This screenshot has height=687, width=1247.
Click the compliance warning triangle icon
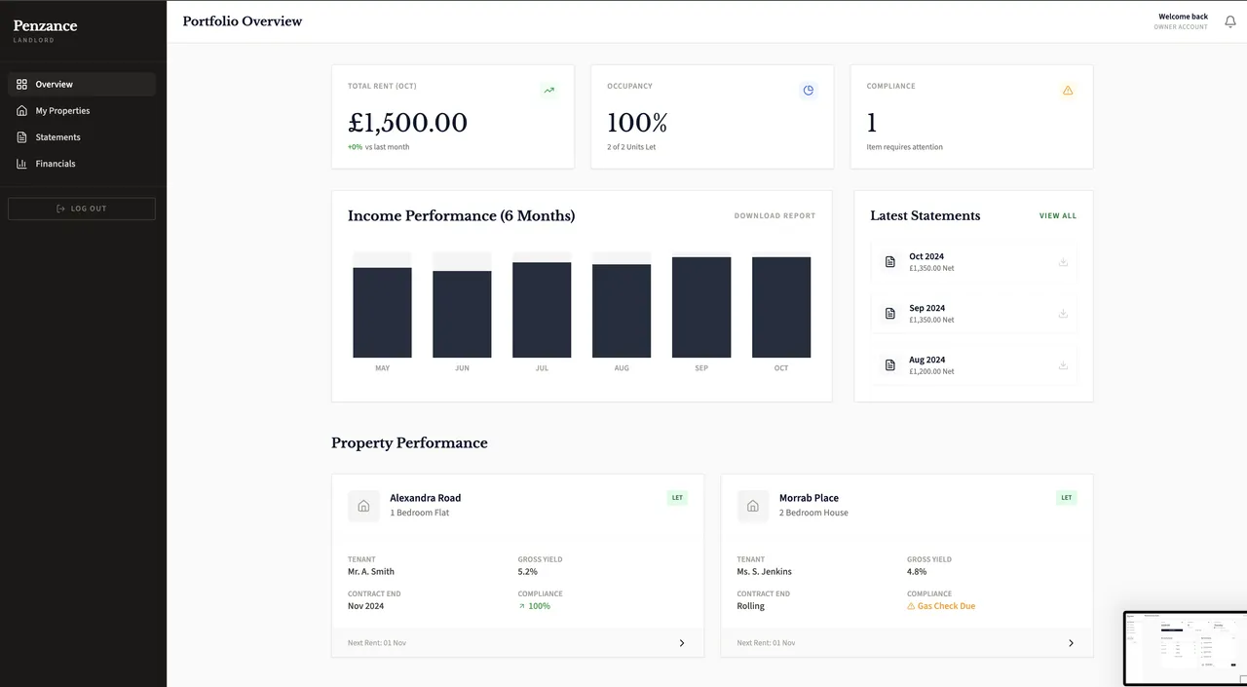click(1068, 91)
